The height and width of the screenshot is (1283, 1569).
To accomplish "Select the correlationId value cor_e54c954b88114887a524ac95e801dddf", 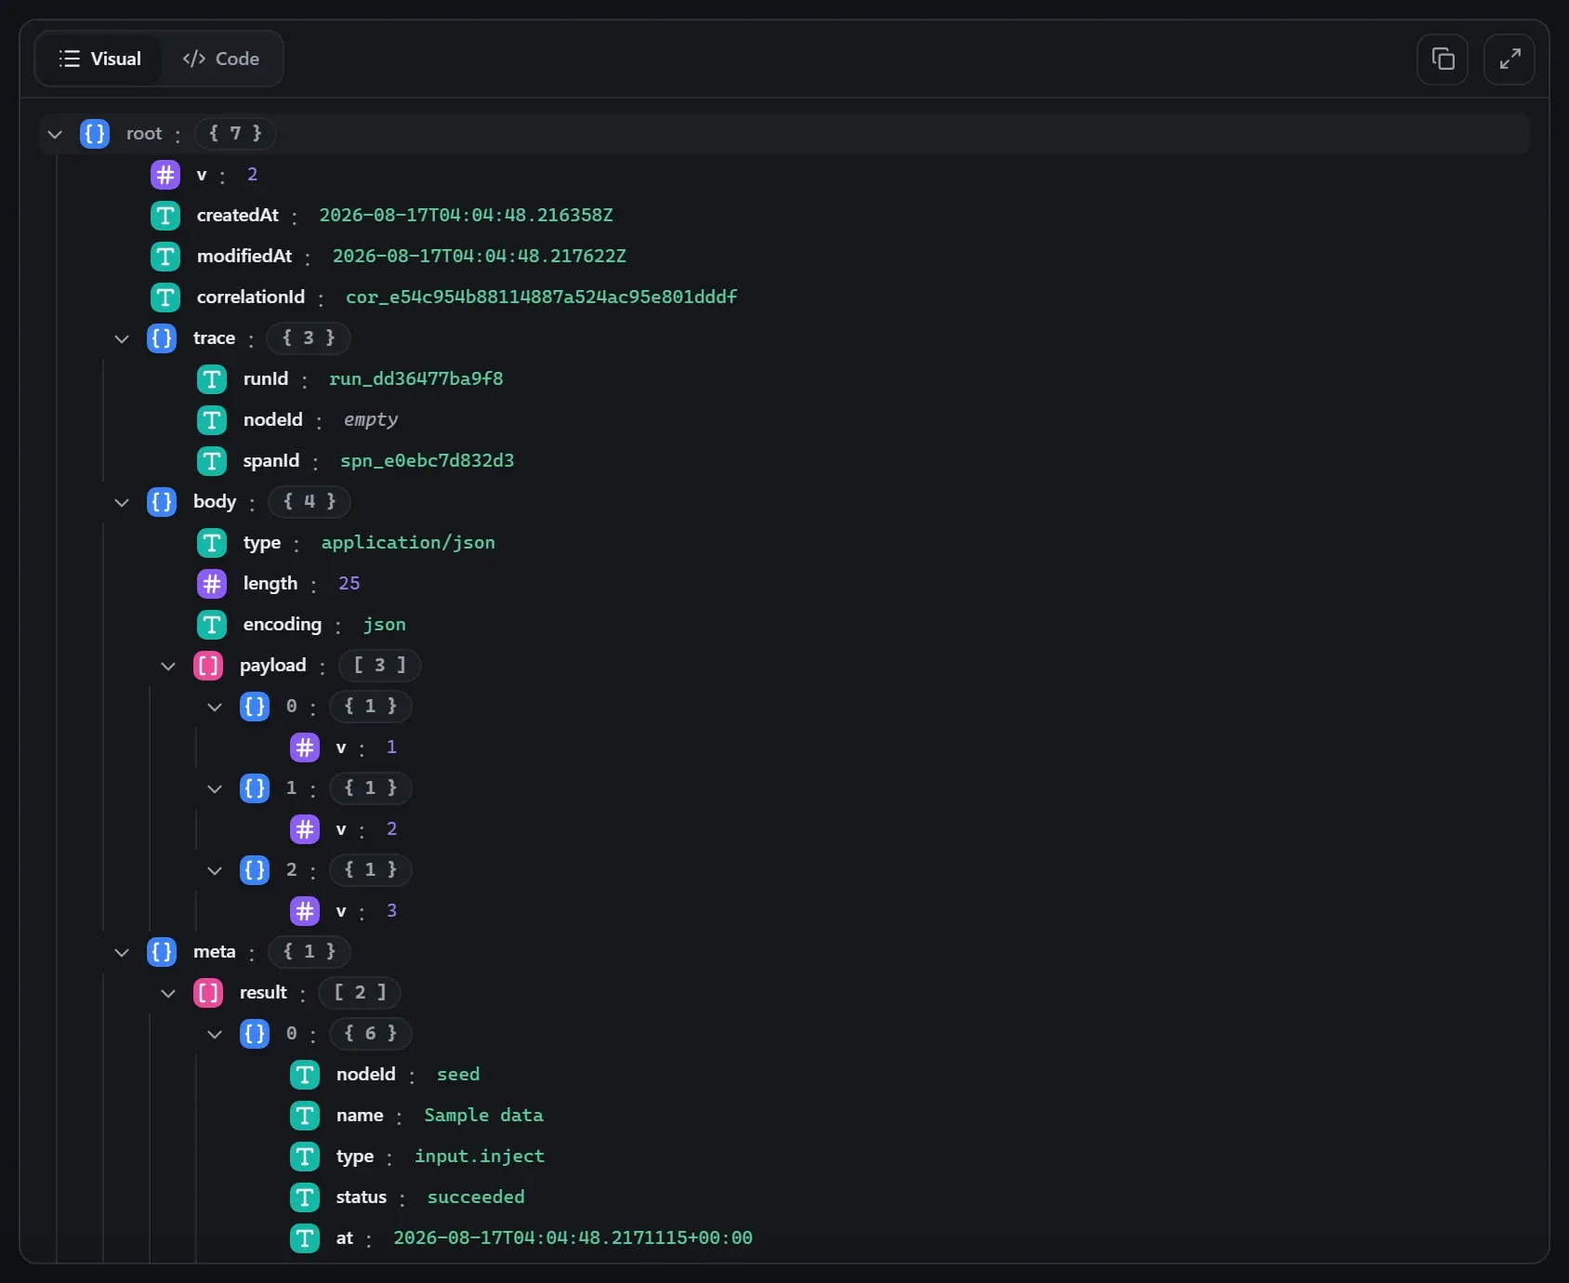I will [542, 298].
